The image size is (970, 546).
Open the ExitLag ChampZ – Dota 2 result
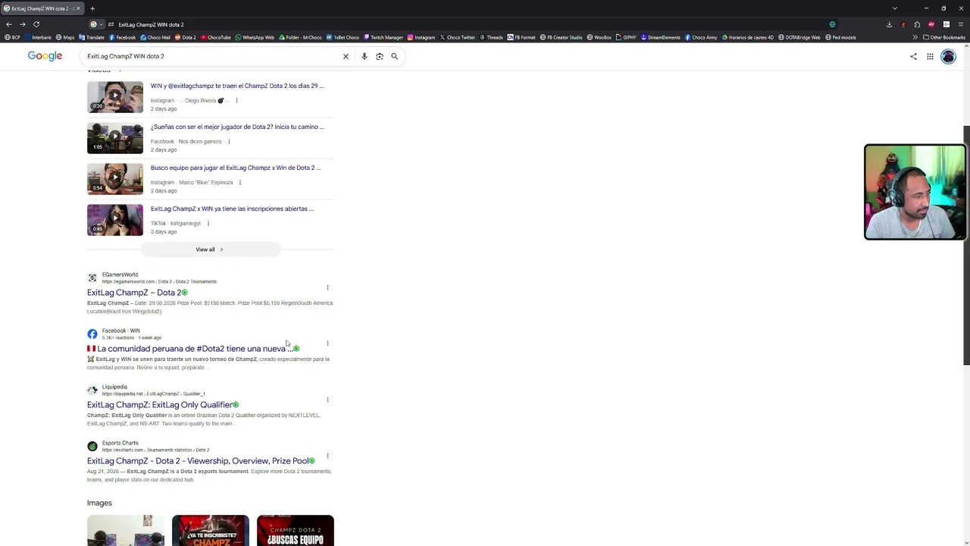134,293
